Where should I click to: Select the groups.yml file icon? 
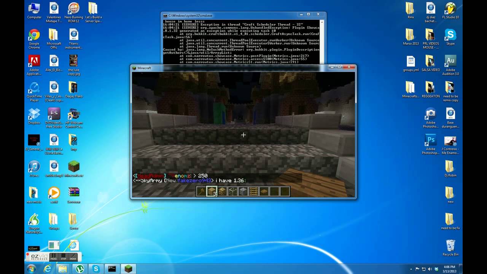coord(411,64)
